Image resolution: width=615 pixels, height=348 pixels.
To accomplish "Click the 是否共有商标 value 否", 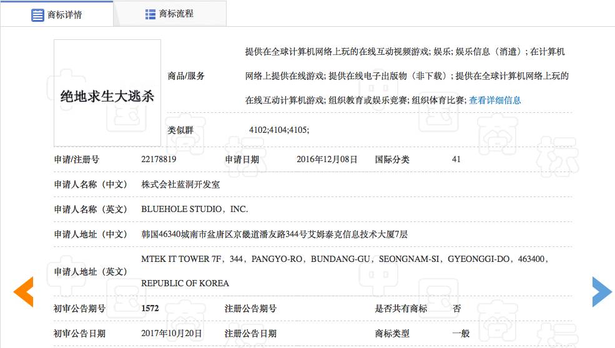I will (456, 309).
